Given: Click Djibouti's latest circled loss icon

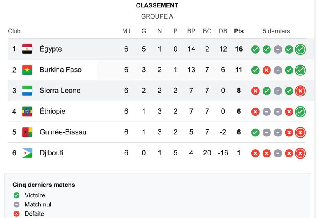Looking at the screenshot, I should coord(300,153).
